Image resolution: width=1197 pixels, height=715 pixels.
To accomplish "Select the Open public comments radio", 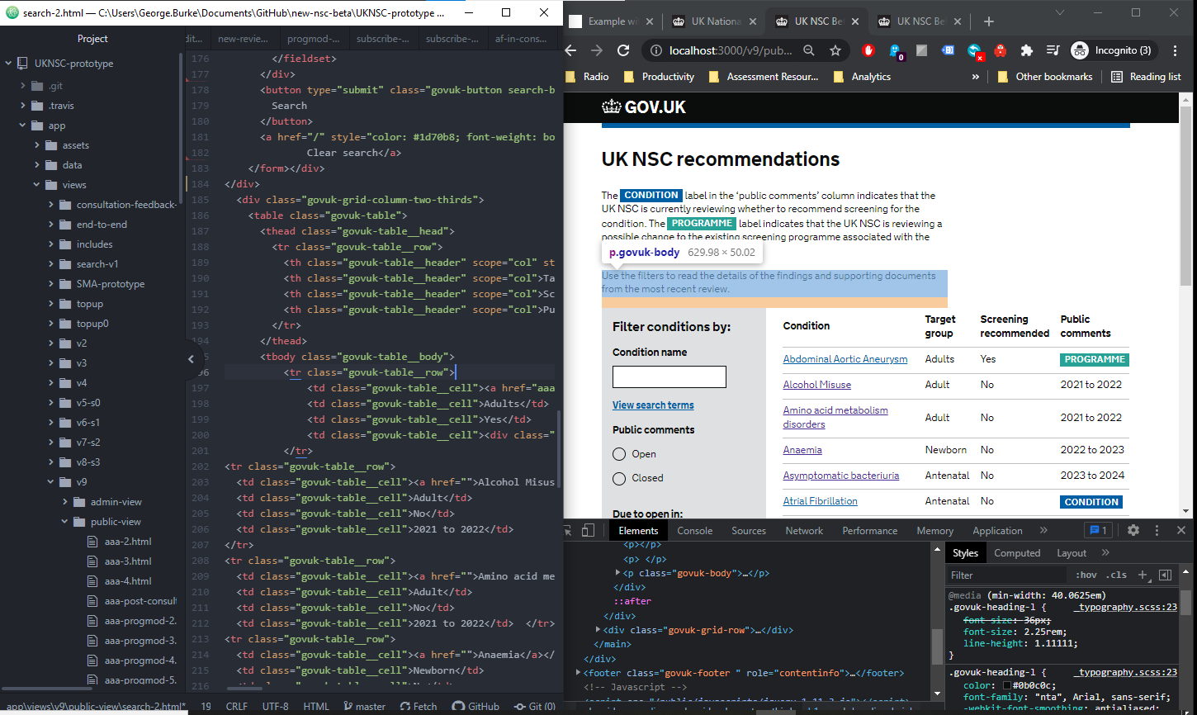I will pos(619,454).
